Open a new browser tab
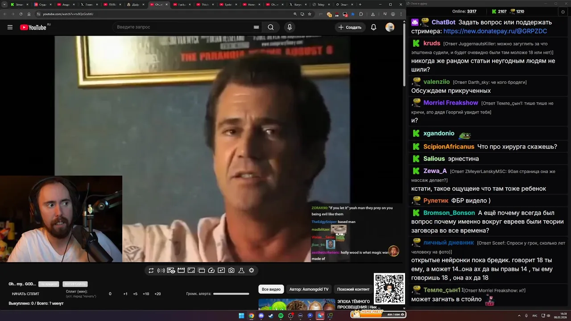The image size is (571, 321). pyautogui.click(x=360, y=4)
